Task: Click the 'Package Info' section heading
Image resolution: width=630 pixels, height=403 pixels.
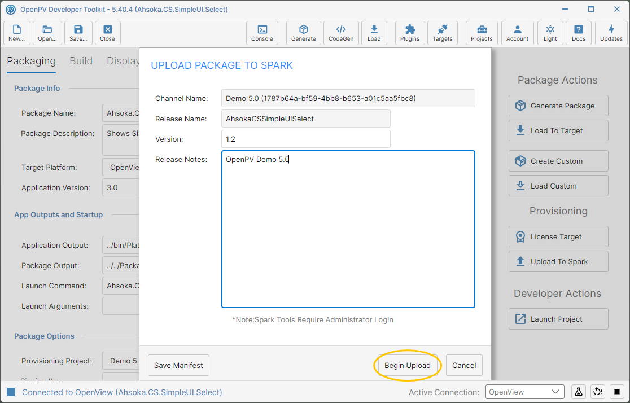Action: click(37, 89)
